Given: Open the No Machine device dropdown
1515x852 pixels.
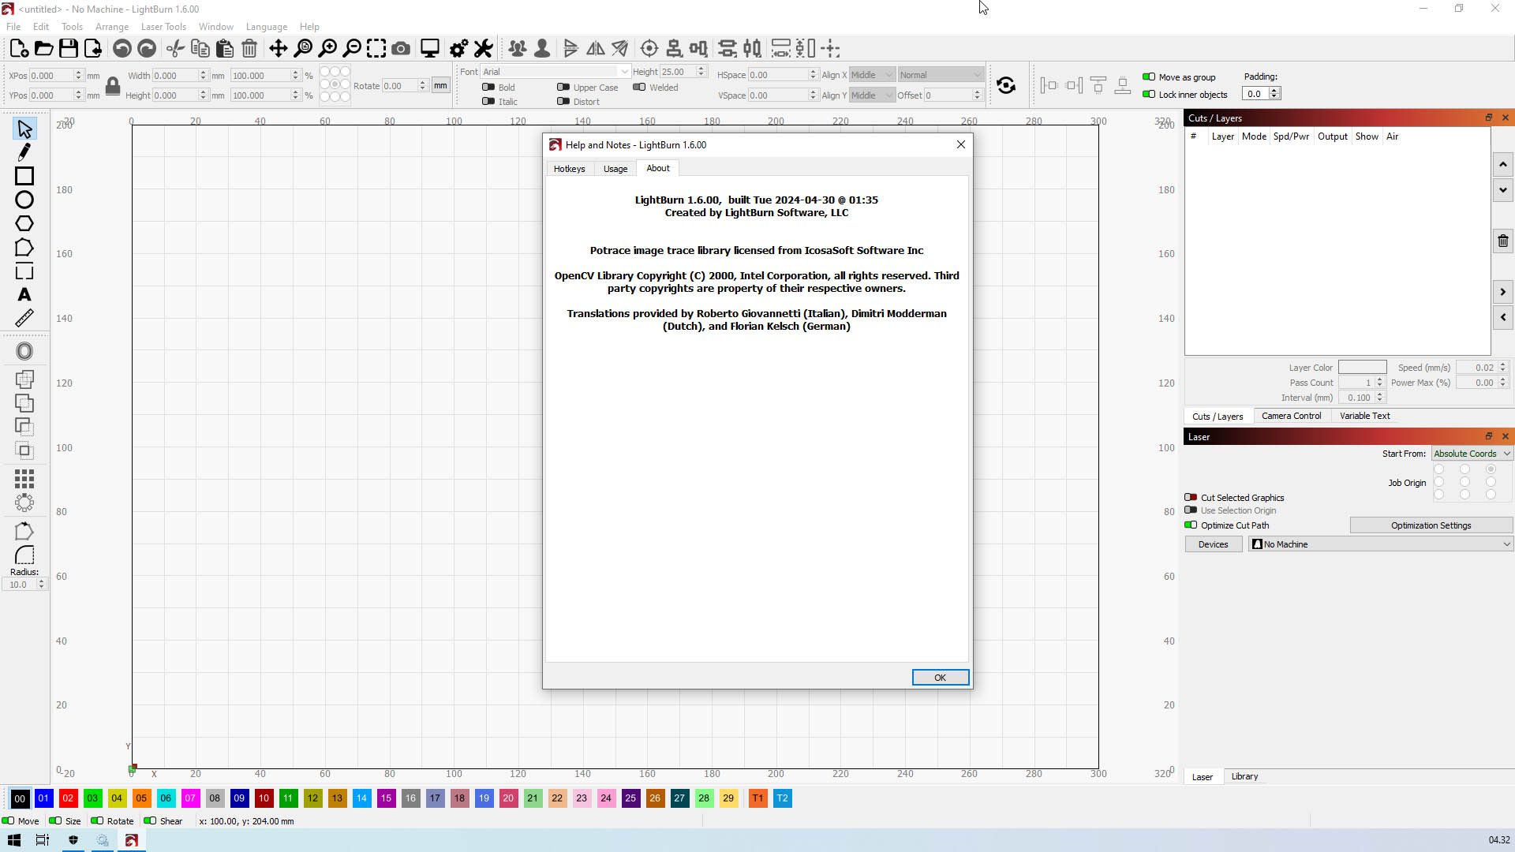Looking at the screenshot, I should pyautogui.click(x=1381, y=544).
